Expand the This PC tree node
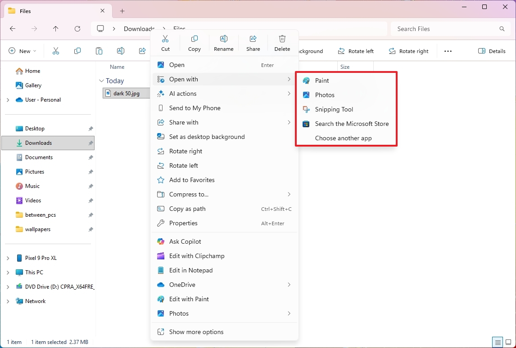The height and width of the screenshot is (348, 516). point(8,272)
